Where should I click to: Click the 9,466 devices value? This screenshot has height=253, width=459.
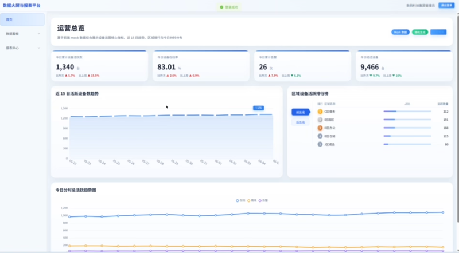click(369, 67)
